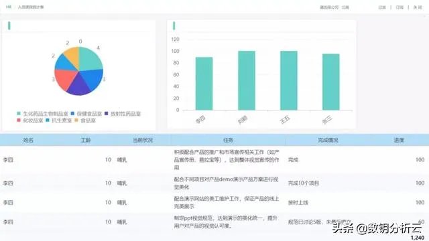This screenshot has width=429, height=241.
Task: Toggle the 生化药品生物制品室 legend entry
Action: 42,114
